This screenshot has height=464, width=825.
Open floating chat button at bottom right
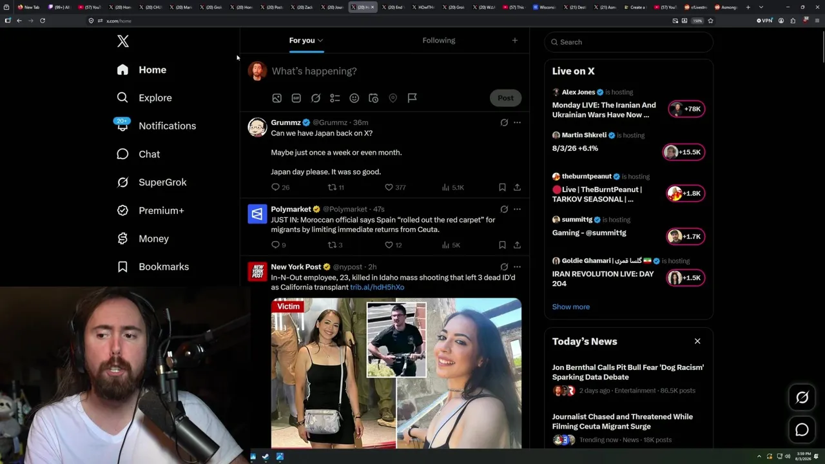(x=802, y=430)
